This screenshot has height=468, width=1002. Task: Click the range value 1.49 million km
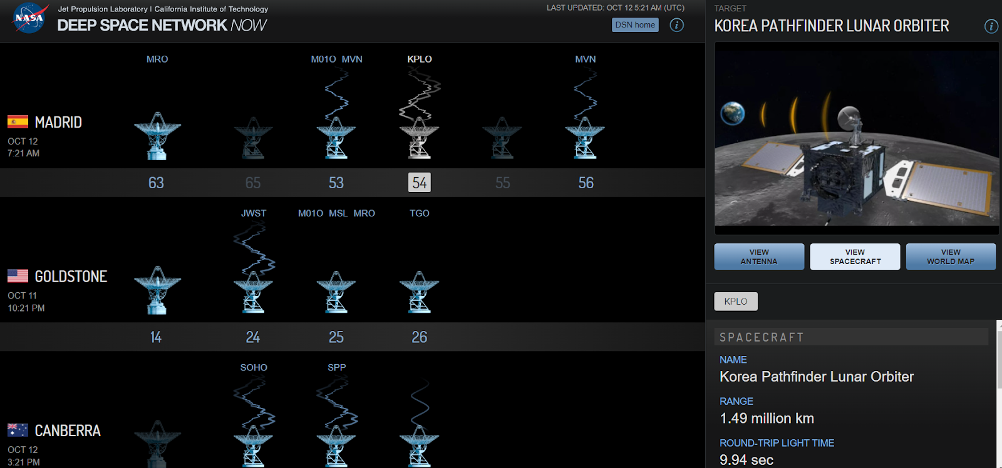coord(767,418)
